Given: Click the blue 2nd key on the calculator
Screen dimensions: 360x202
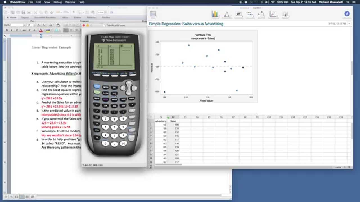Looking at the screenshot, I should [97, 86].
